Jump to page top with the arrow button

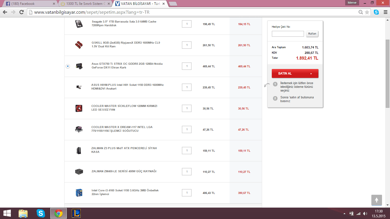(377, 200)
